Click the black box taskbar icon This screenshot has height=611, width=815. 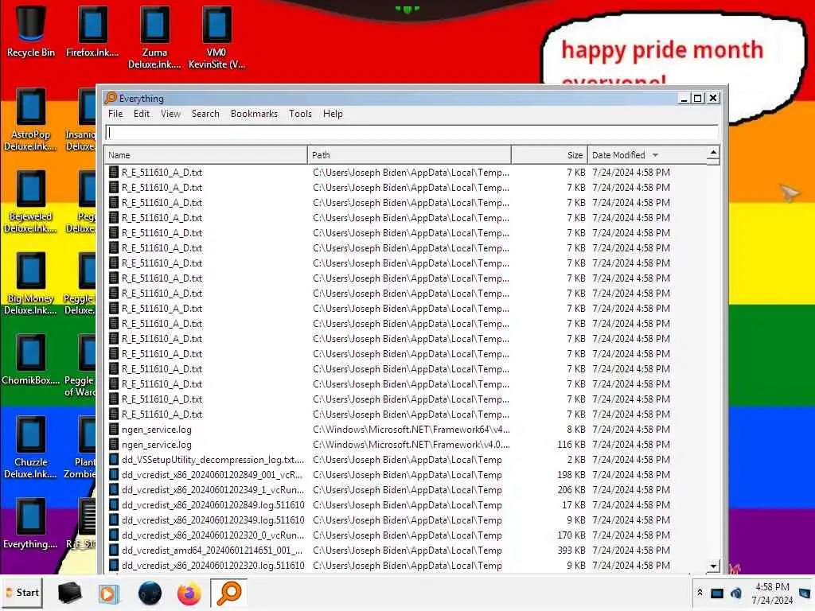(69, 593)
